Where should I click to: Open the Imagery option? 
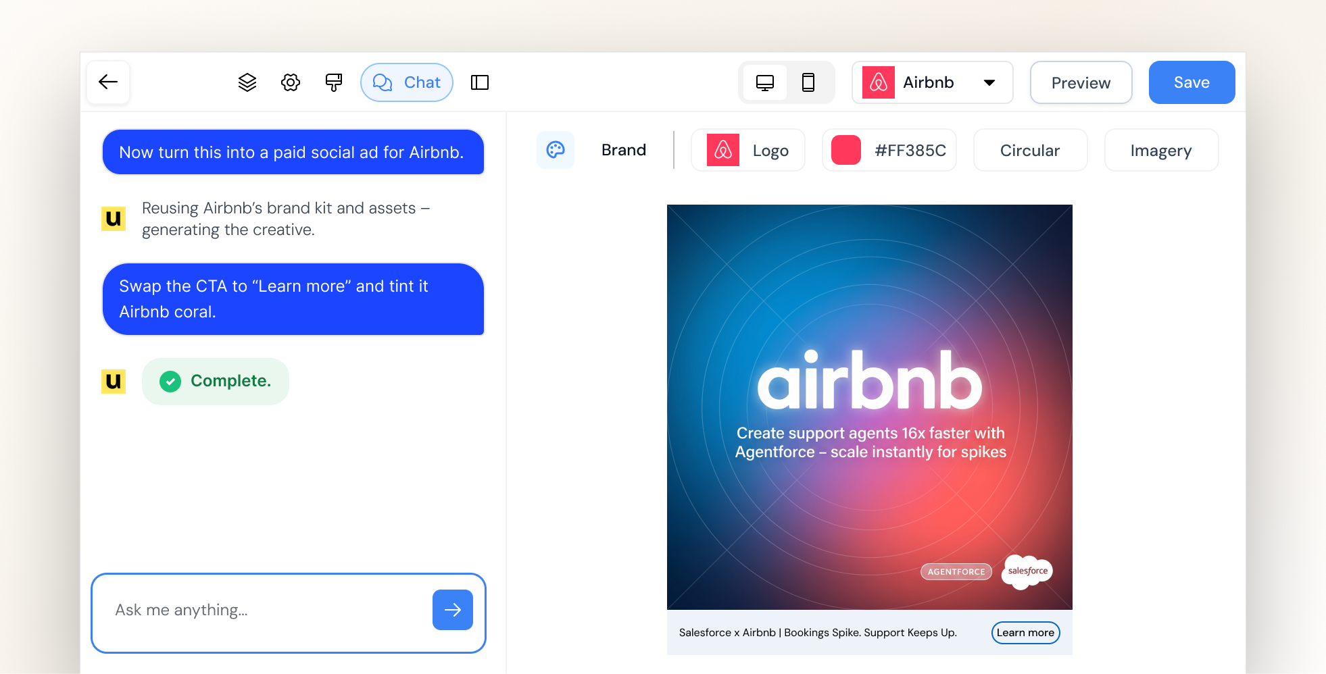coord(1161,150)
